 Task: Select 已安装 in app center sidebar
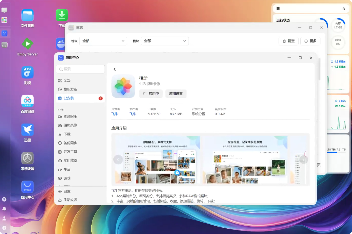point(80,98)
